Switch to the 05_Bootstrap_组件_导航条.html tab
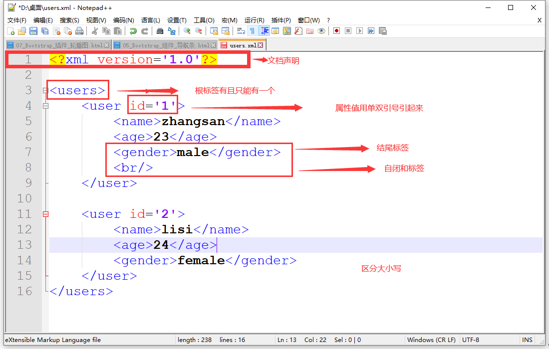The image size is (549, 349). (165, 45)
